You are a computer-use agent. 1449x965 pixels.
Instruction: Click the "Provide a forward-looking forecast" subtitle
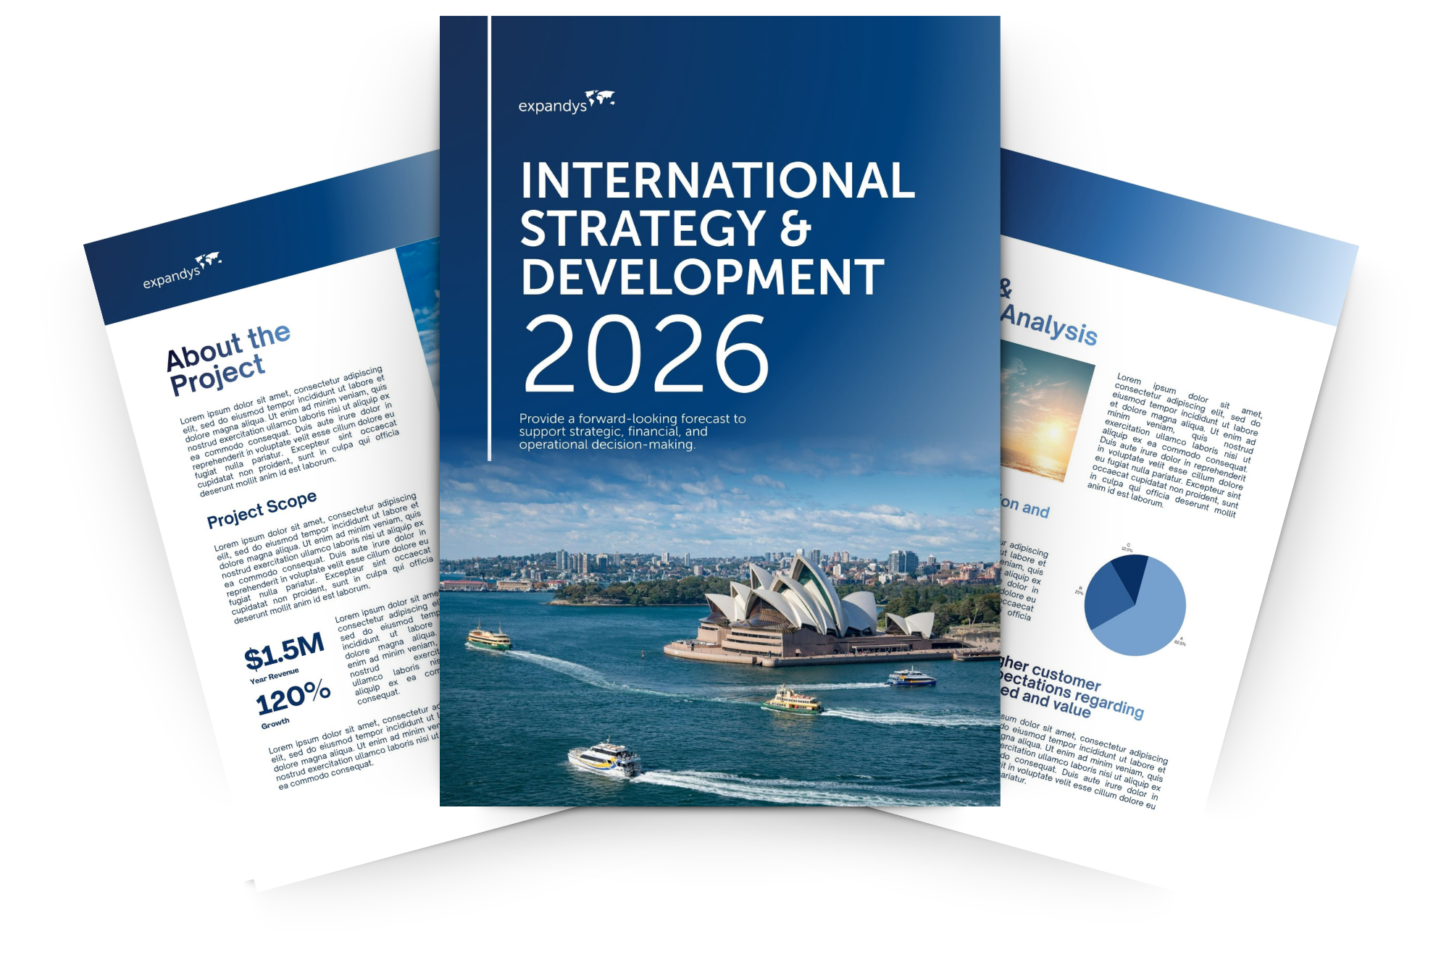point(632,431)
